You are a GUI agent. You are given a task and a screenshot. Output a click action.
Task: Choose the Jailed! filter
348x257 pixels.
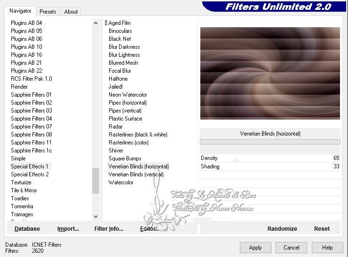coord(115,87)
